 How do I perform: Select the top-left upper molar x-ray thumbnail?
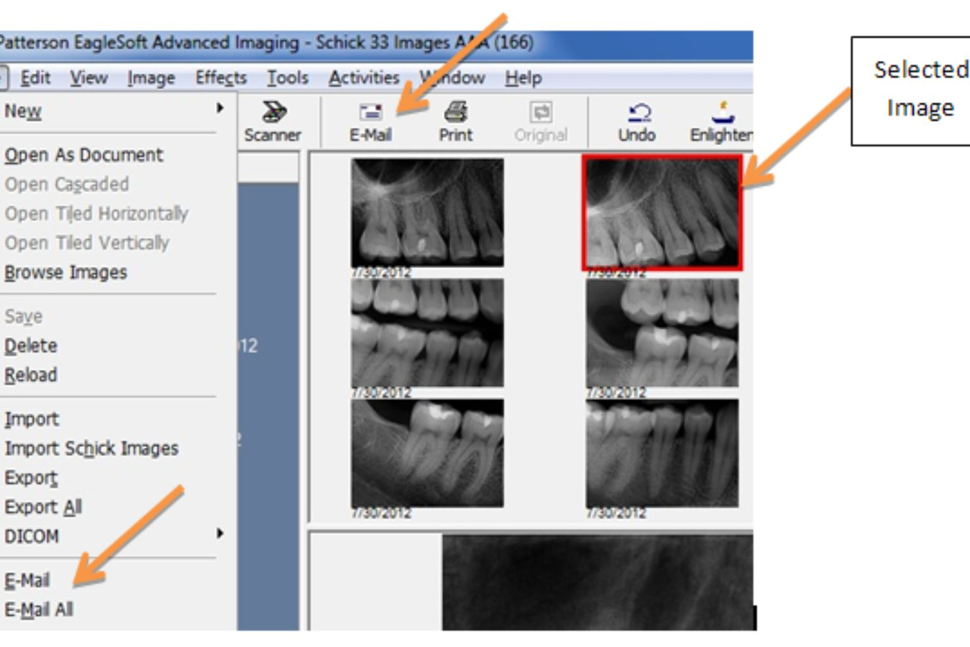pyautogui.click(x=427, y=212)
